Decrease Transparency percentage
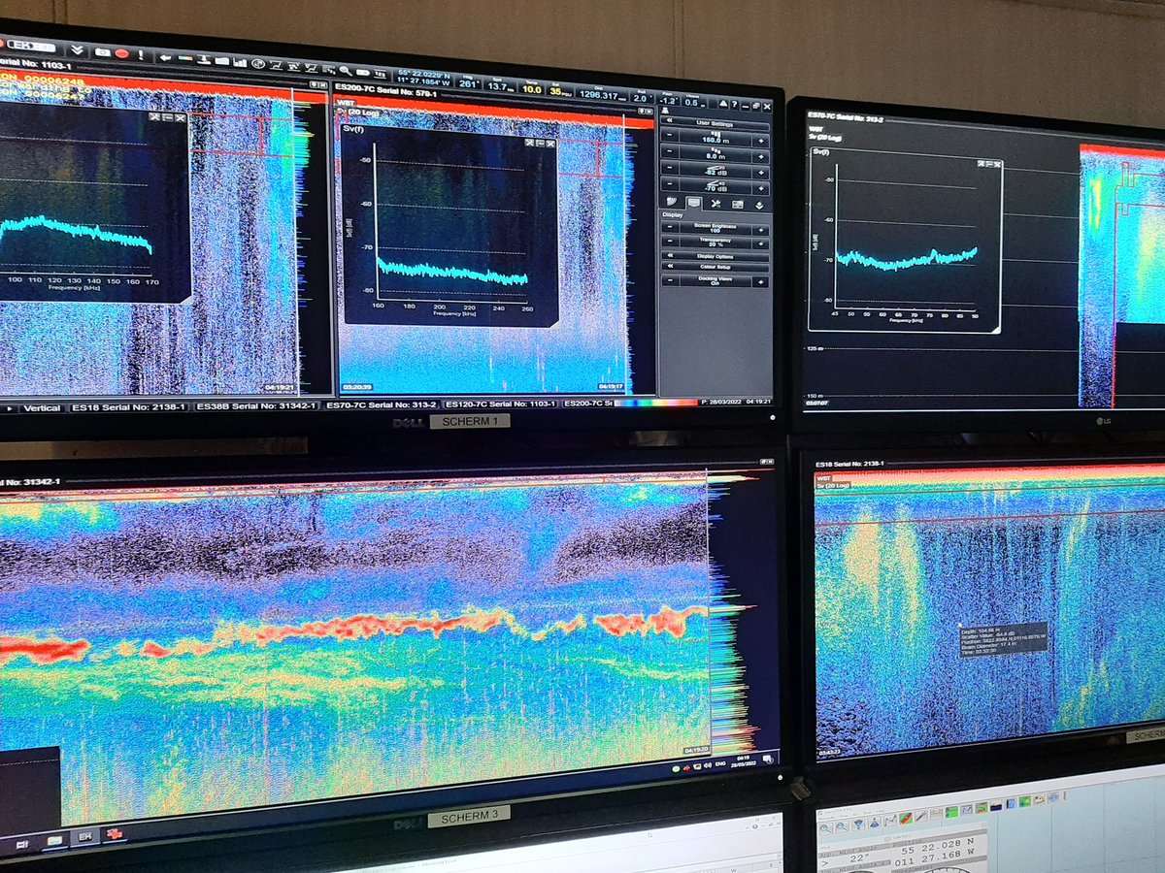Image resolution: width=1165 pixels, height=873 pixels. click(670, 241)
